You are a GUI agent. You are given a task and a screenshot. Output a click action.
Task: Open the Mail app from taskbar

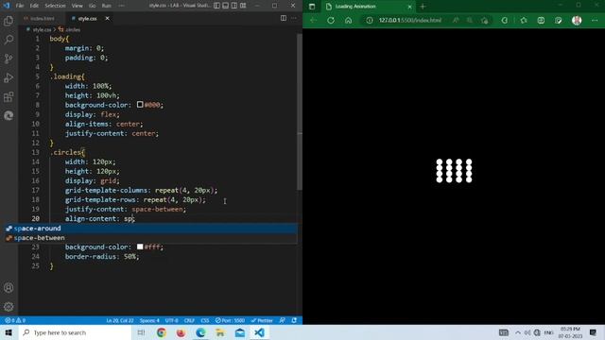(239, 332)
